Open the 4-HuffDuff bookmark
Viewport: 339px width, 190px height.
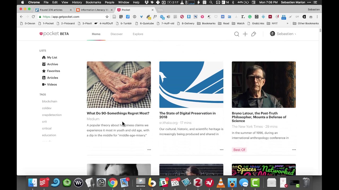pos(104,23)
